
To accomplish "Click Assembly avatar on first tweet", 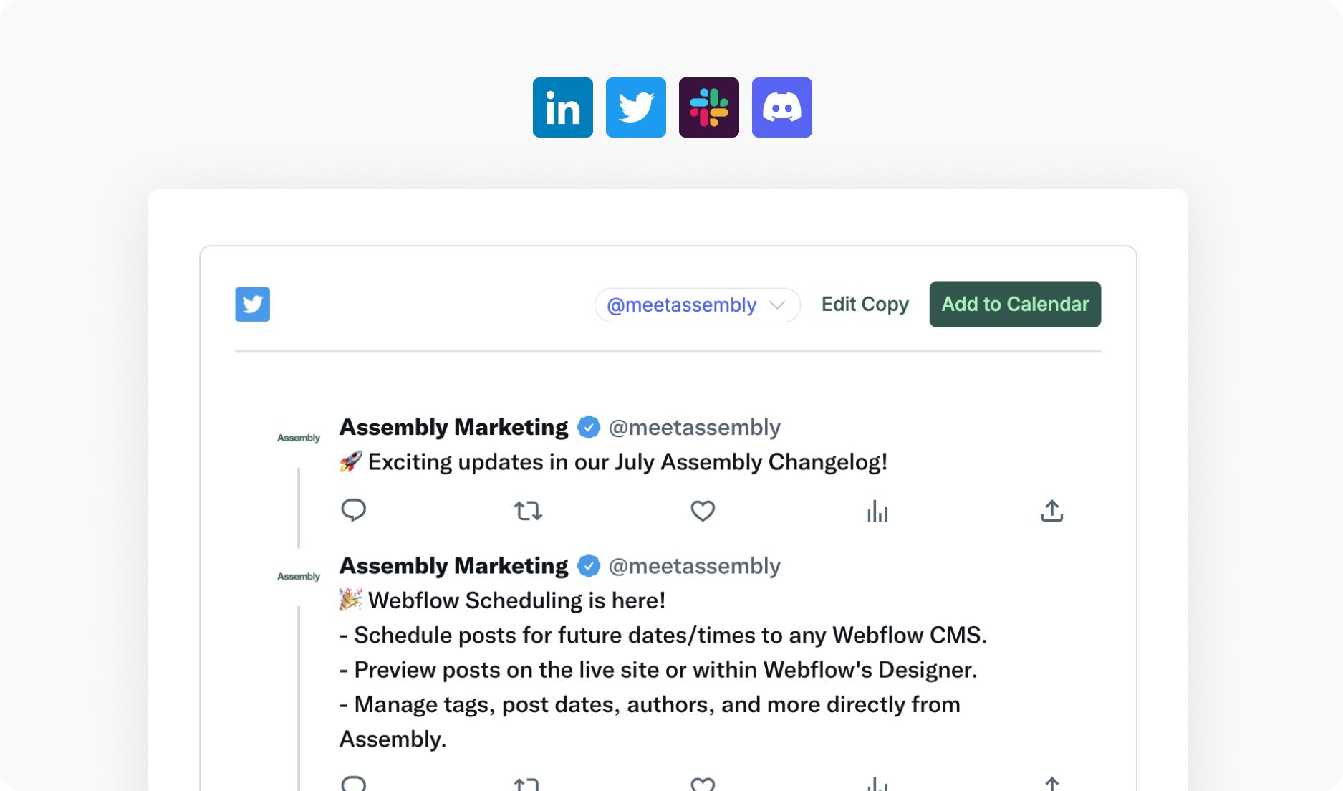I will click(x=299, y=438).
